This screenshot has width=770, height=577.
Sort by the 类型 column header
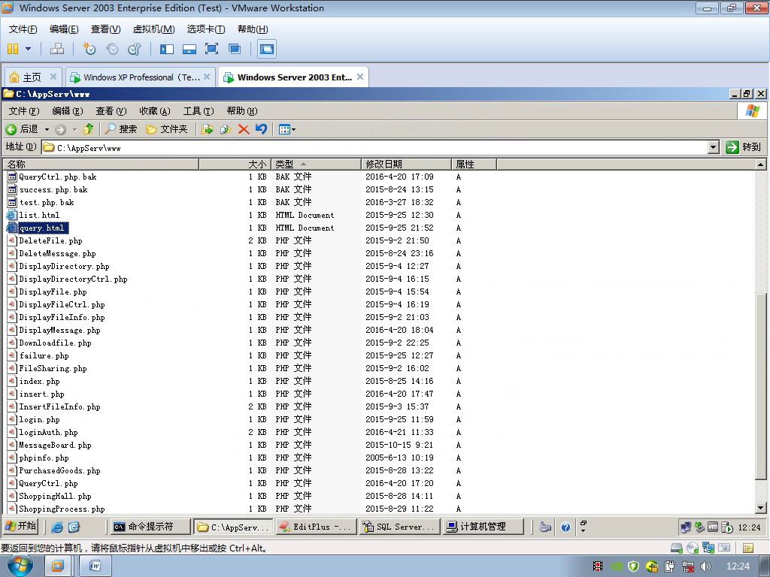(x=317, y=164)
